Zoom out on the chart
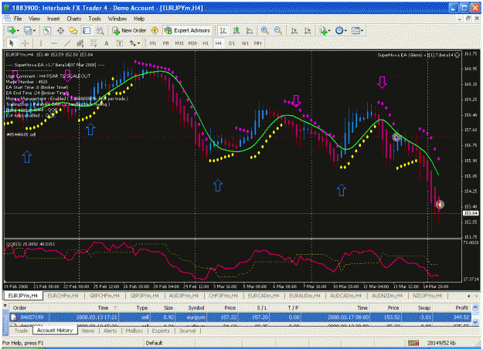The height and width of the screenshot is (349, 483). click(x=278, y=30)
